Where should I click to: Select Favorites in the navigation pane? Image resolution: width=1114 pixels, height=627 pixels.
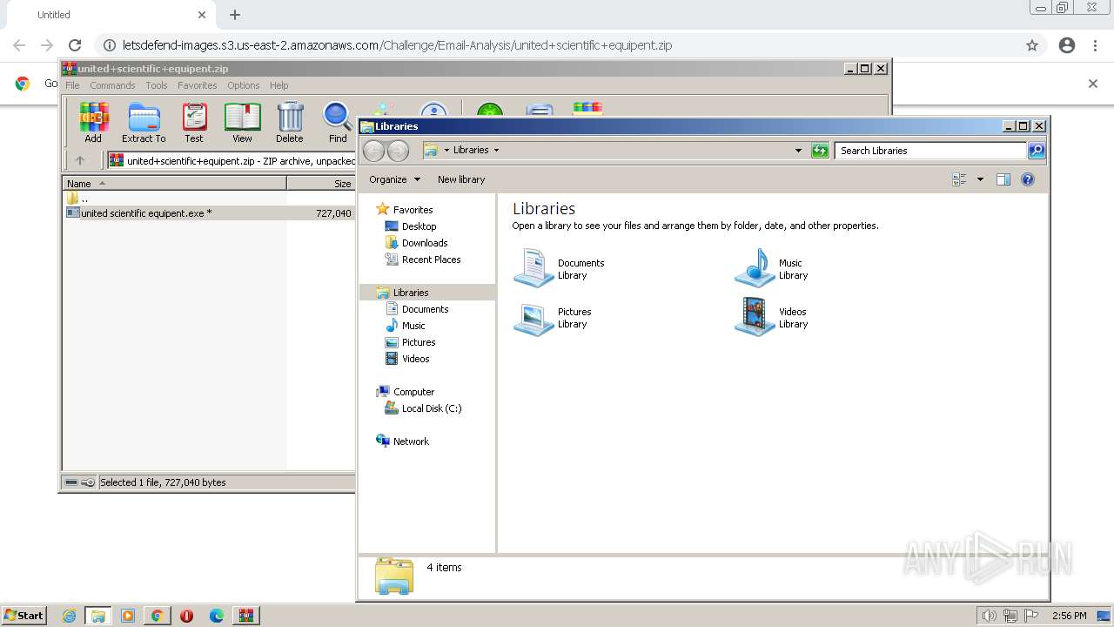pos(413,210)
